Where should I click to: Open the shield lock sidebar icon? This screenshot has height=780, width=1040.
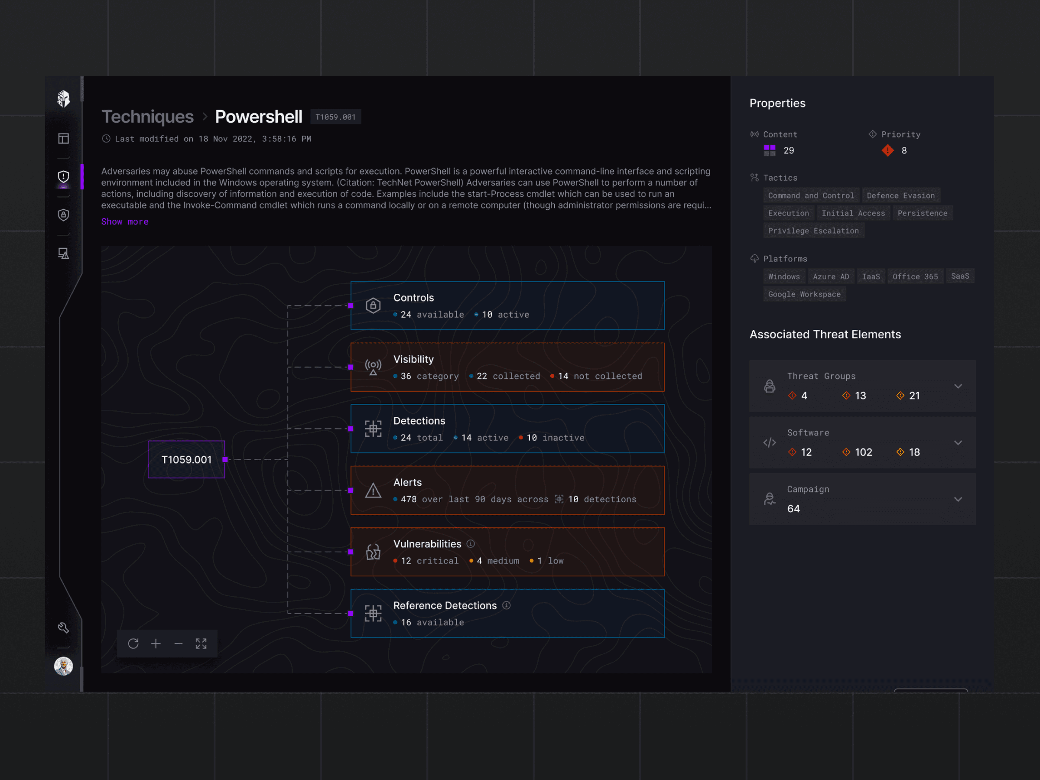click(63, 215)
